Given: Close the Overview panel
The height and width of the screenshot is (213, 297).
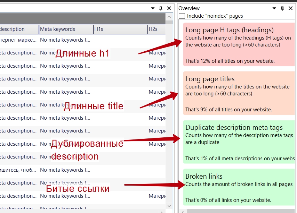Looking at the screenshot, I should pyautogui.click(x=291, y=8).
